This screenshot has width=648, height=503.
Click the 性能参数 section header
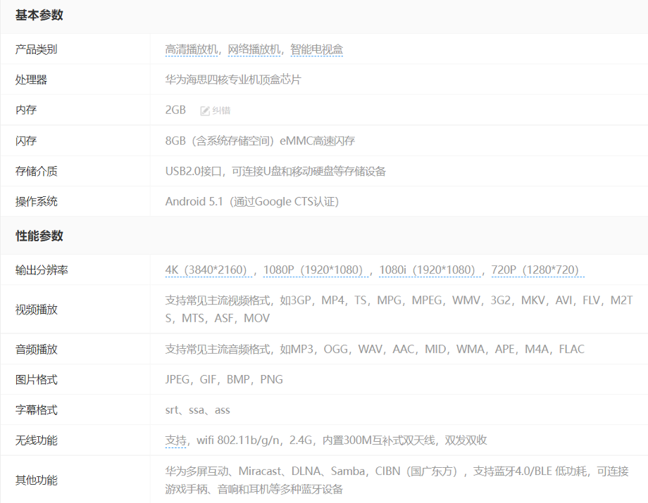(x=39, y=236)
